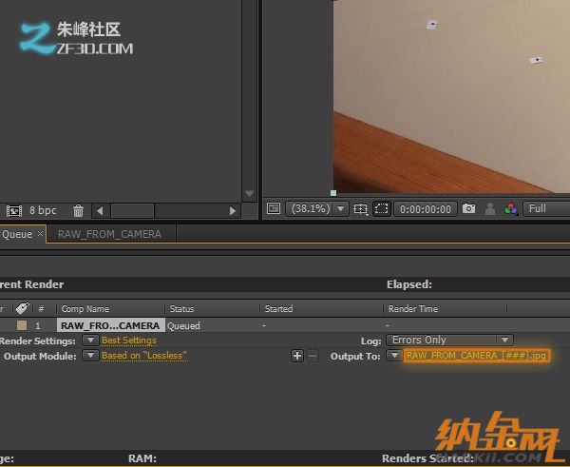Click the label tag column header icon
Image resolution: width=570 pixels, height=467 pixels.
[21, 308]
